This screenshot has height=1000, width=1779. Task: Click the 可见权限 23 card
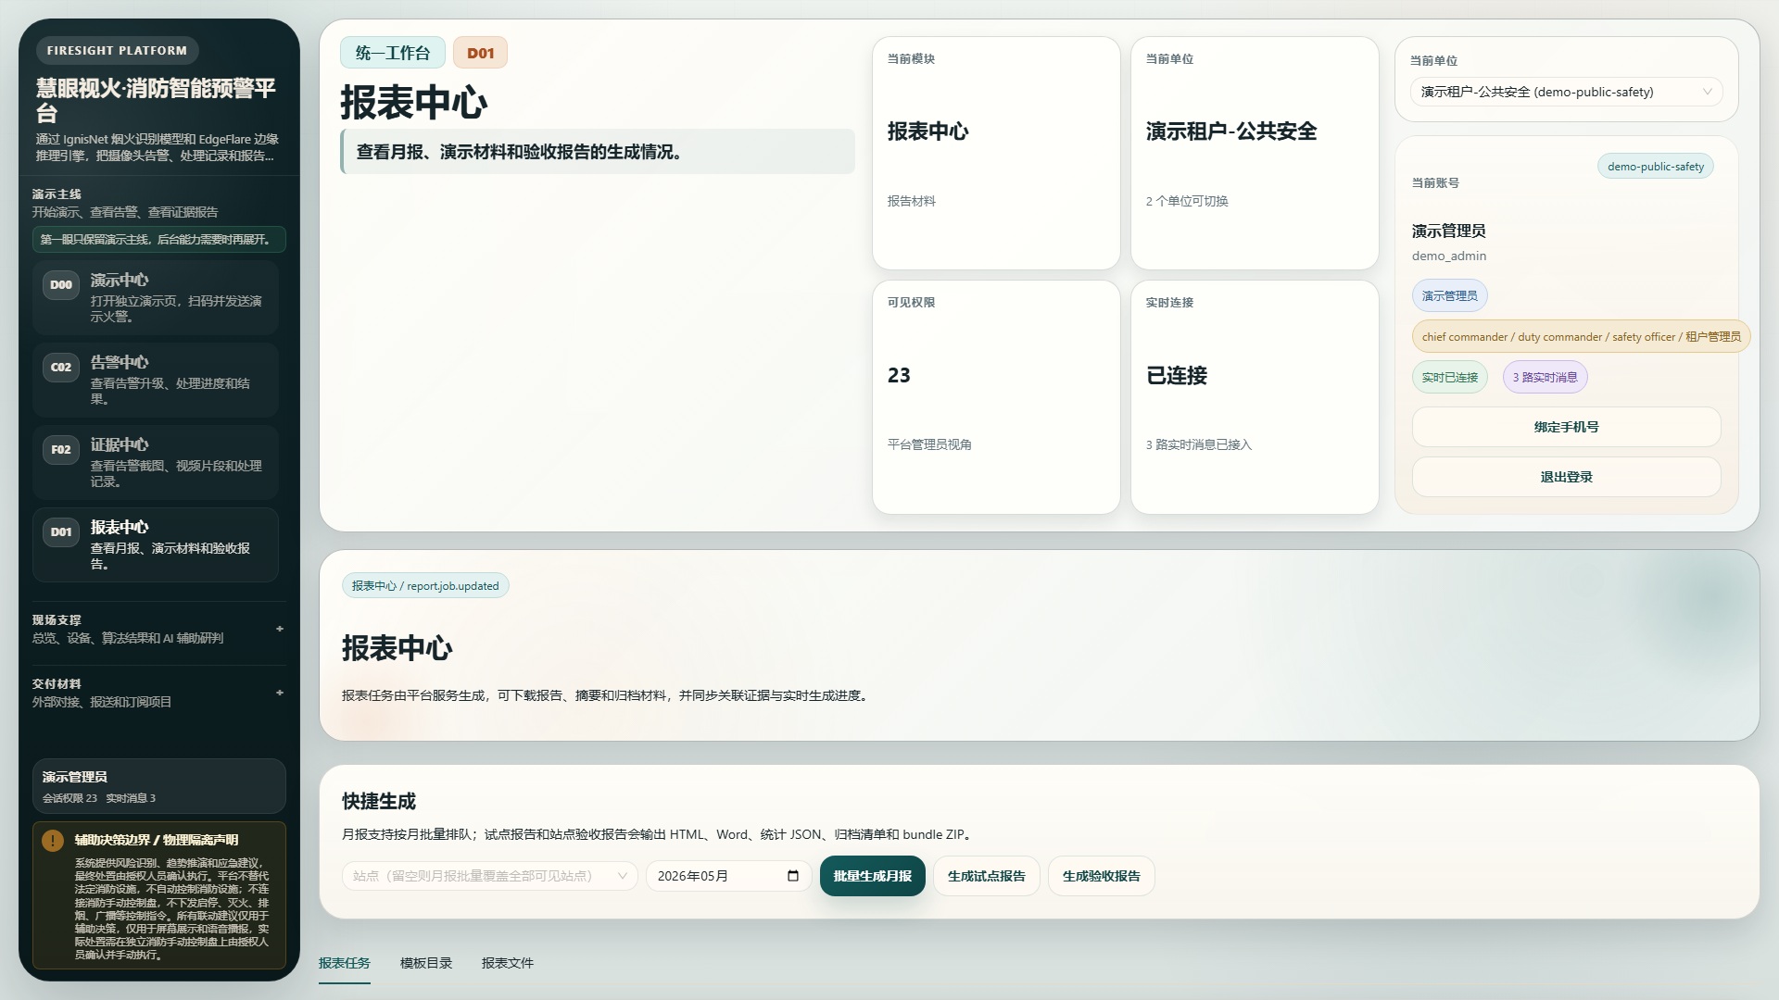coord(996,397)
